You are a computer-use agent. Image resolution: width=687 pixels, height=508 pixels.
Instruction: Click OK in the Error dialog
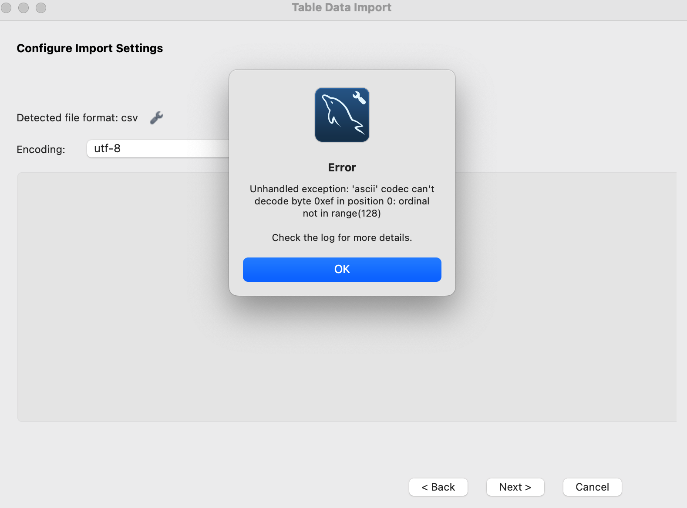[x=342, y=269]
